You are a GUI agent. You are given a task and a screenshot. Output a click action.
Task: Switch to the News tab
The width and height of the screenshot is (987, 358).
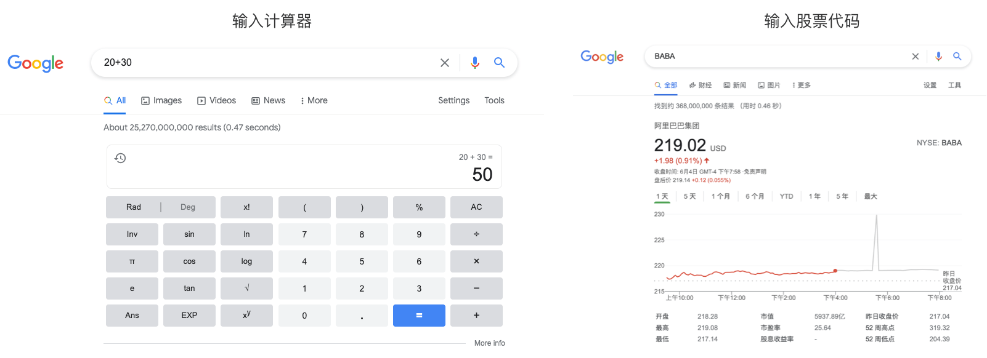point(268,100)
